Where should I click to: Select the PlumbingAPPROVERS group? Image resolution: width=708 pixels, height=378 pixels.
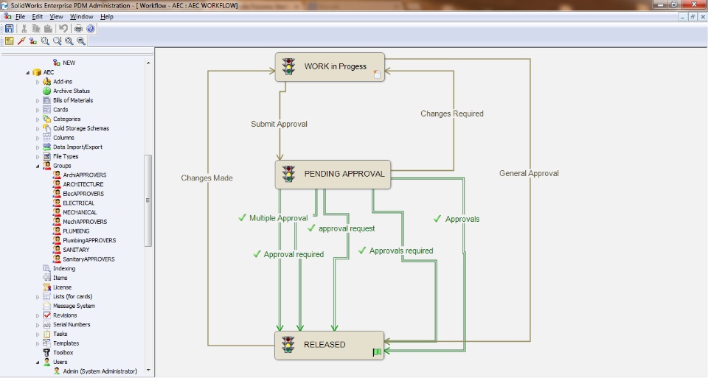[89, 240]
